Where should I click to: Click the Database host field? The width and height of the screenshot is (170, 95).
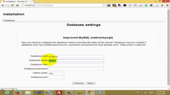pyautogui.click(x=76, y=56)
